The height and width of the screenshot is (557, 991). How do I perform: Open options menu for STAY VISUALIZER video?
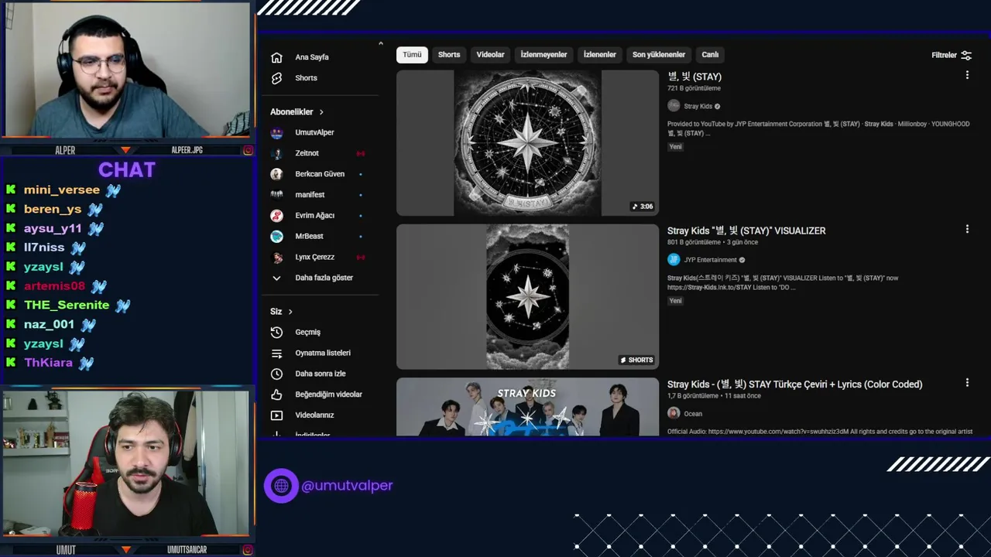(x=967, y=229)
